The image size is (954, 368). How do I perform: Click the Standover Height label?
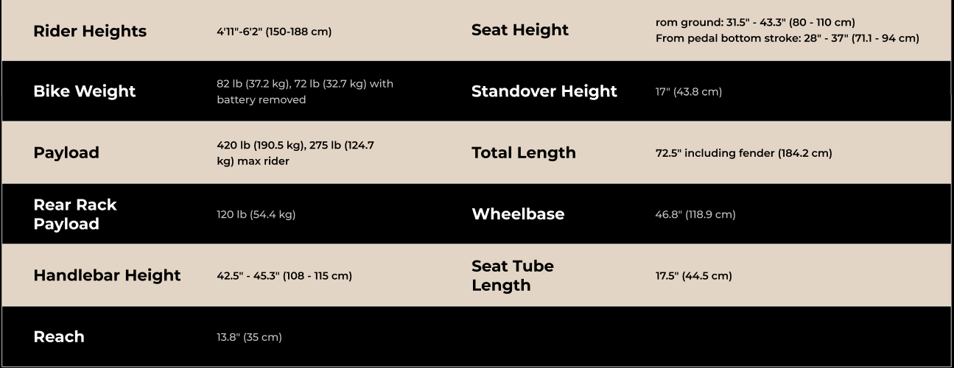[544, 91]
